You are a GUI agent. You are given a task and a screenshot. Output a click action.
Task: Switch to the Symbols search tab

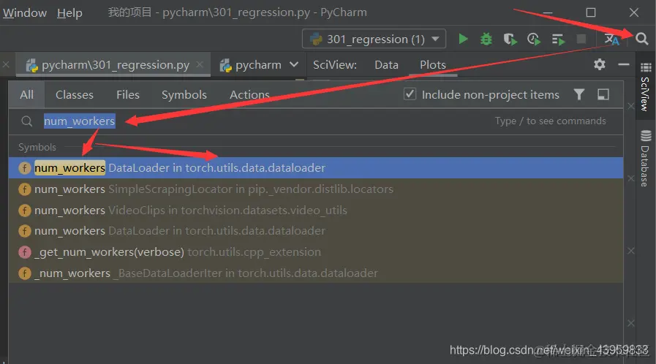184,95
